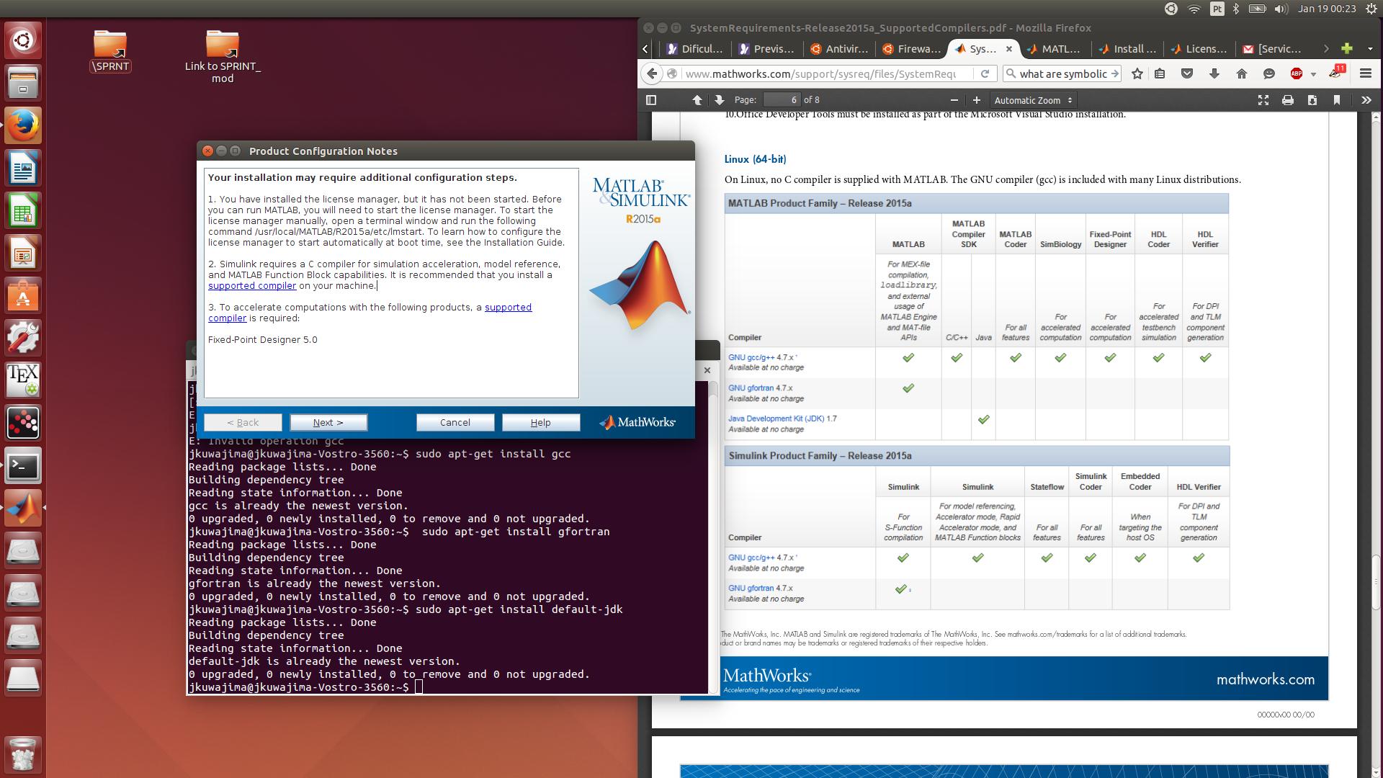Open LibreOffice Writer from launcher
The width and height of the screenshot is (1383, 778).
point(23,169)
